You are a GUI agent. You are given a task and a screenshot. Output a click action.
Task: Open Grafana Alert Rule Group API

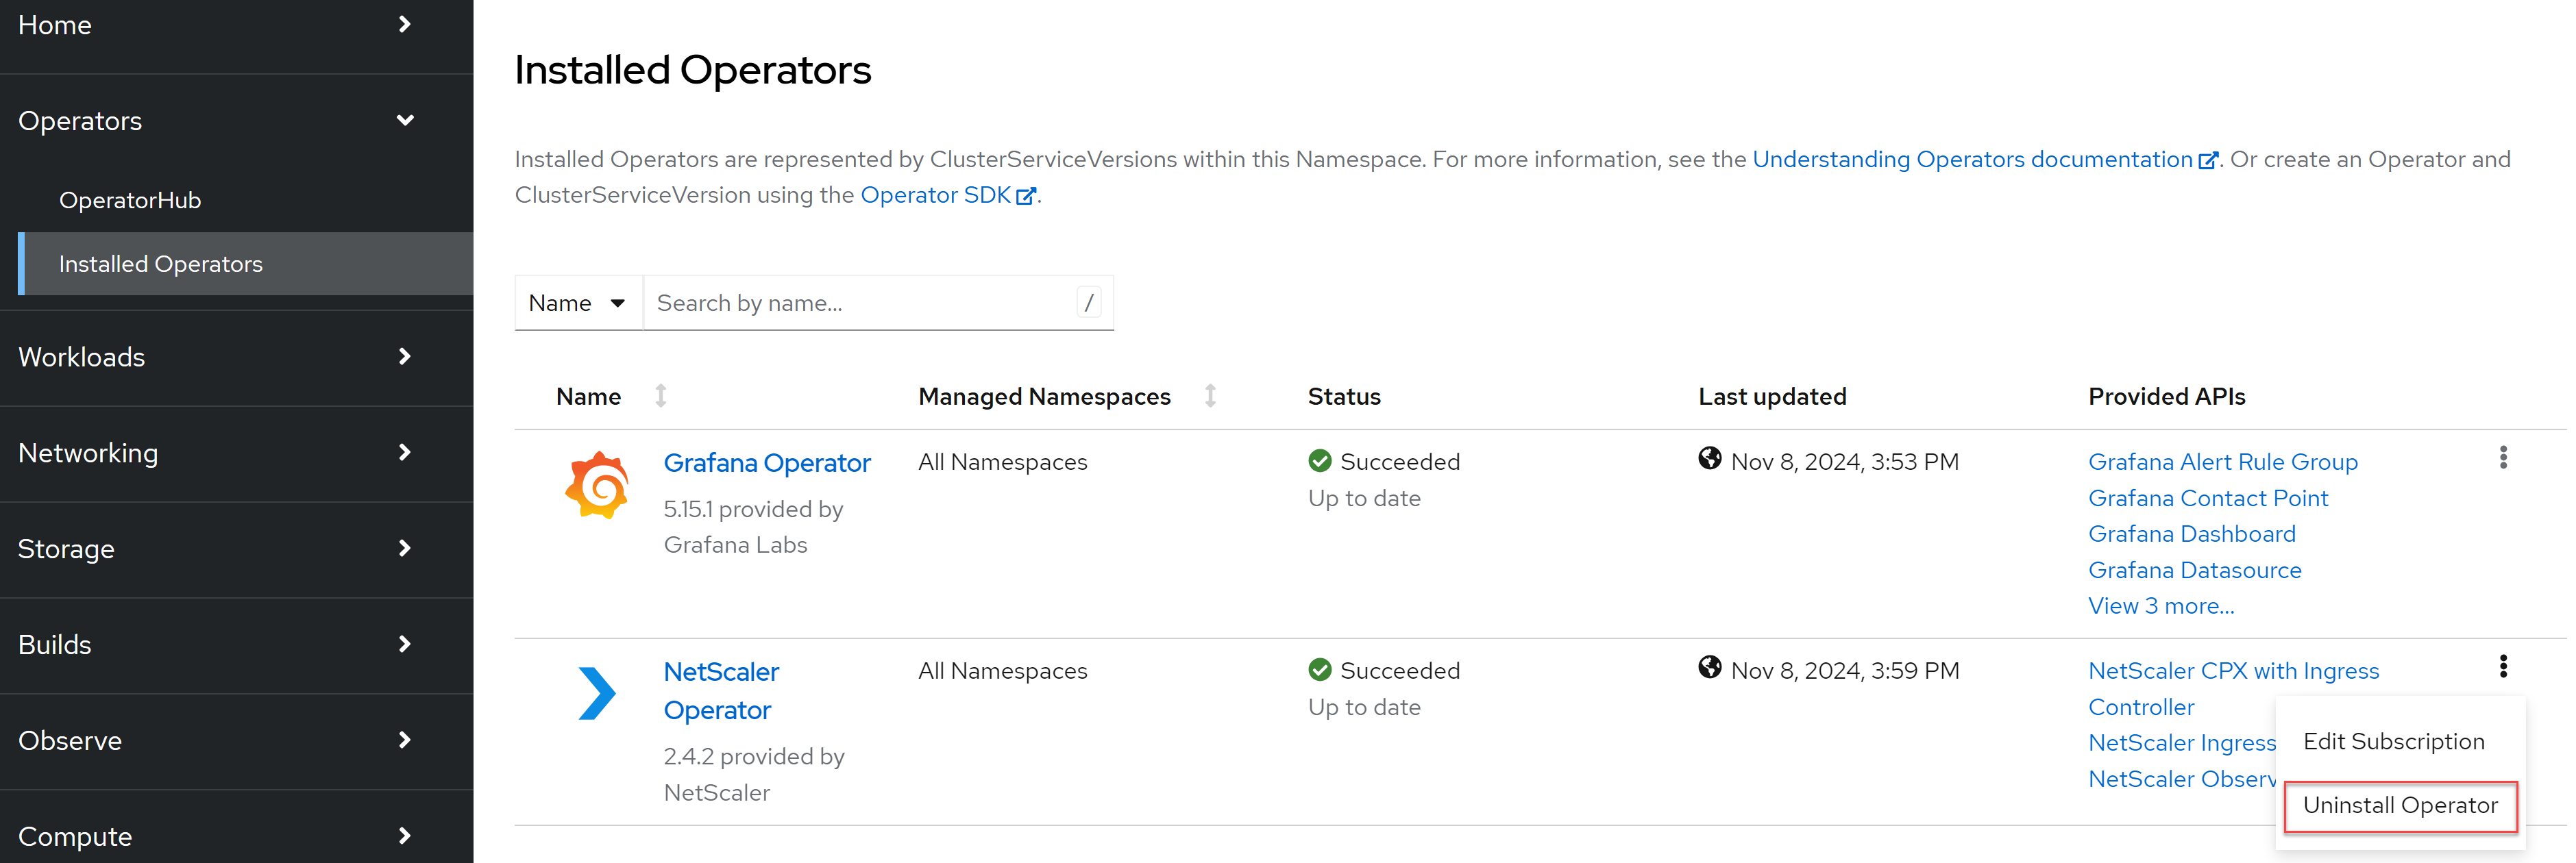coord(2223,462)
